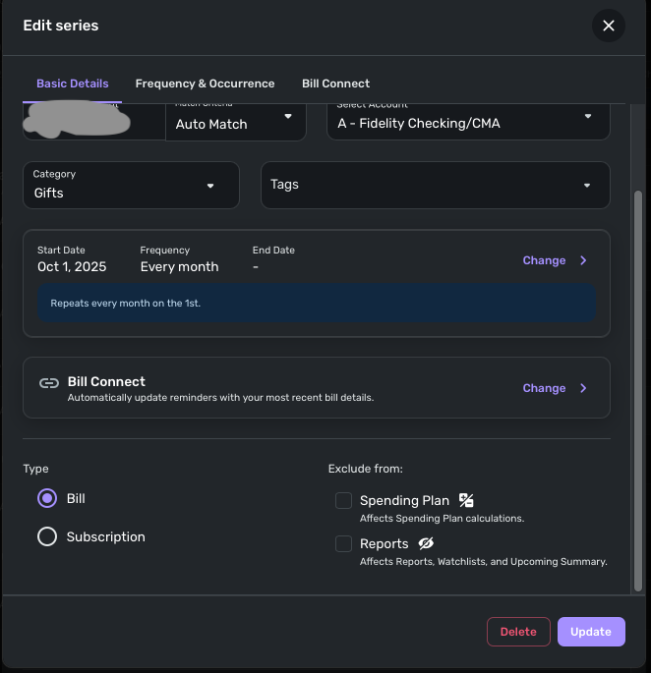Select the Subscription radio button
651x673 pixels.
(47, 536)
